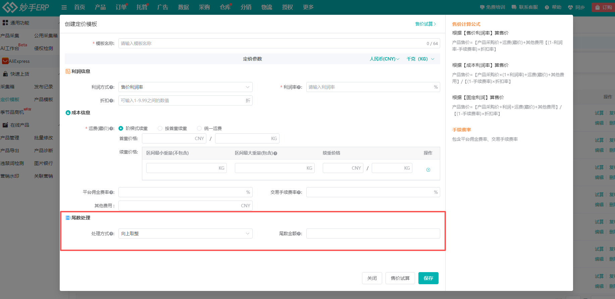Expand the 人民币(CNY) currency dropdown
The image size is (615, 299).
coord(385,59)
